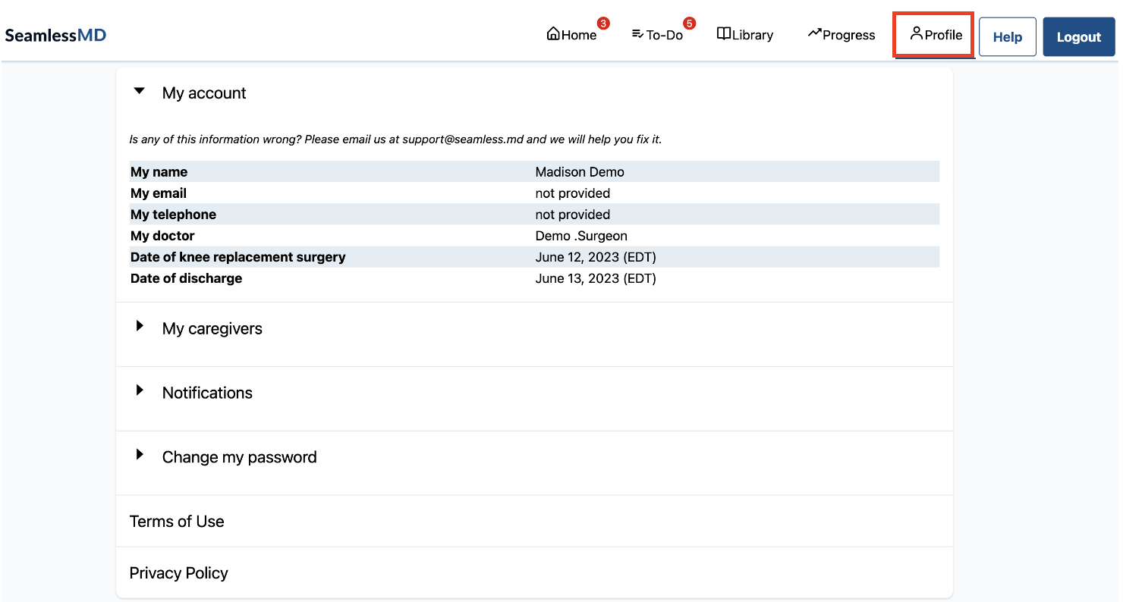Click the support@seamless.md email text

463,140
